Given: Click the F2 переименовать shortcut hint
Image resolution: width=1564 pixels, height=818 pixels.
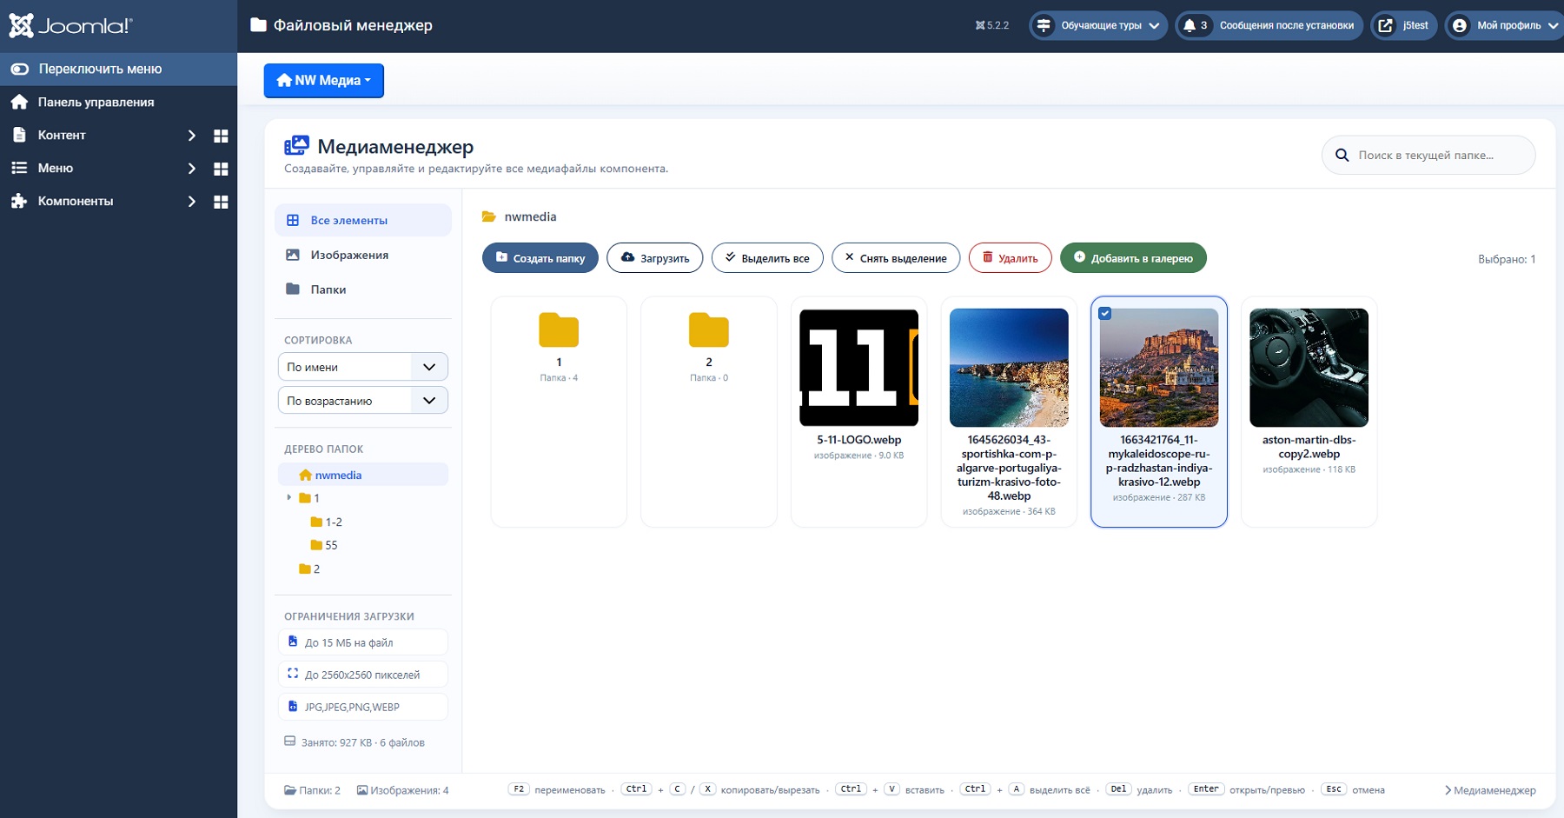Looking at the screenshot, I should point(556,789).
